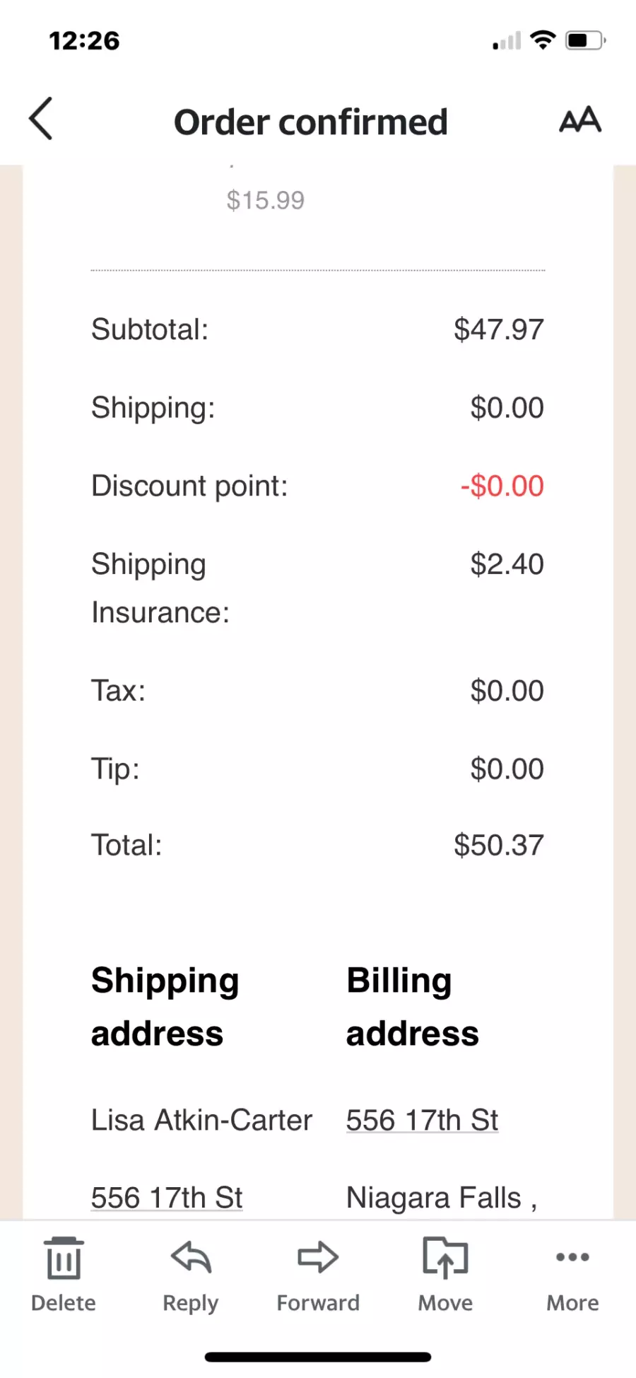Viewport: 636px width, 1378px height.
Task: Tap the $15.99 item price
Action: pos(265,200)
